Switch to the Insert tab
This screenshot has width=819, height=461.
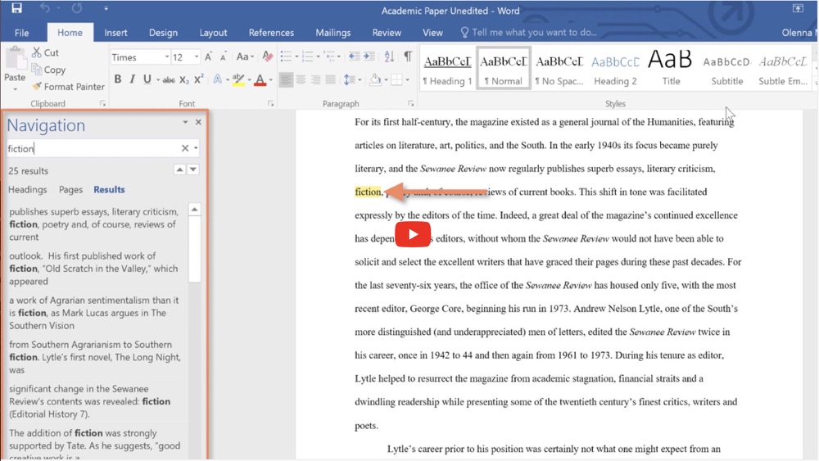click(115, 33)
